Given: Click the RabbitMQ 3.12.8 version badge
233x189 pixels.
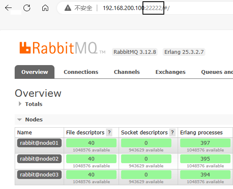Looking at the screenshot, I should [x=135, y=52].
